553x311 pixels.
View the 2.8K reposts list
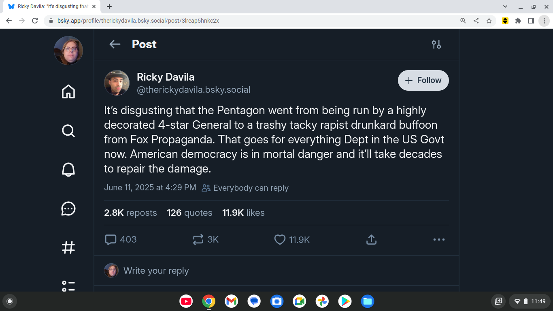click(130, 213)
